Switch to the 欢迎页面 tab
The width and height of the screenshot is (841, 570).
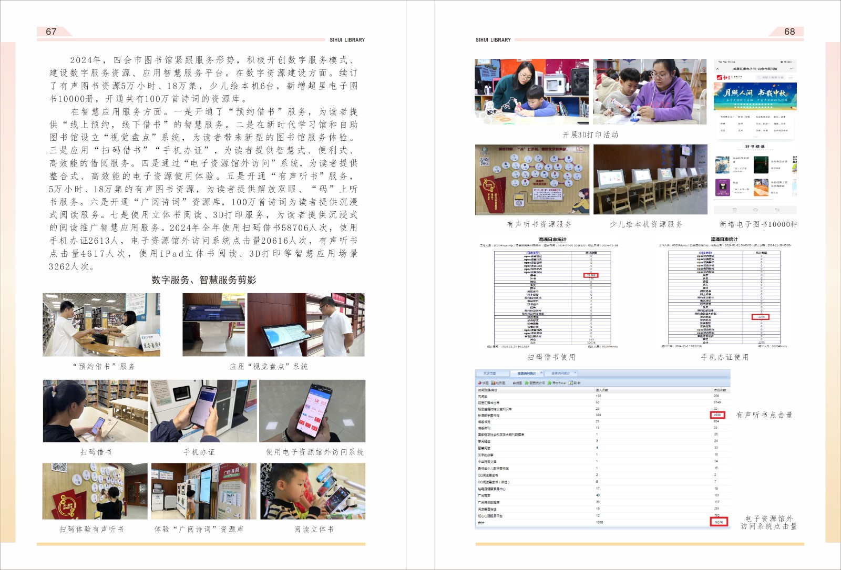point(489,374)
